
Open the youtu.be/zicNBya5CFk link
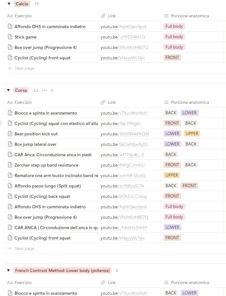tap(123, 186)
